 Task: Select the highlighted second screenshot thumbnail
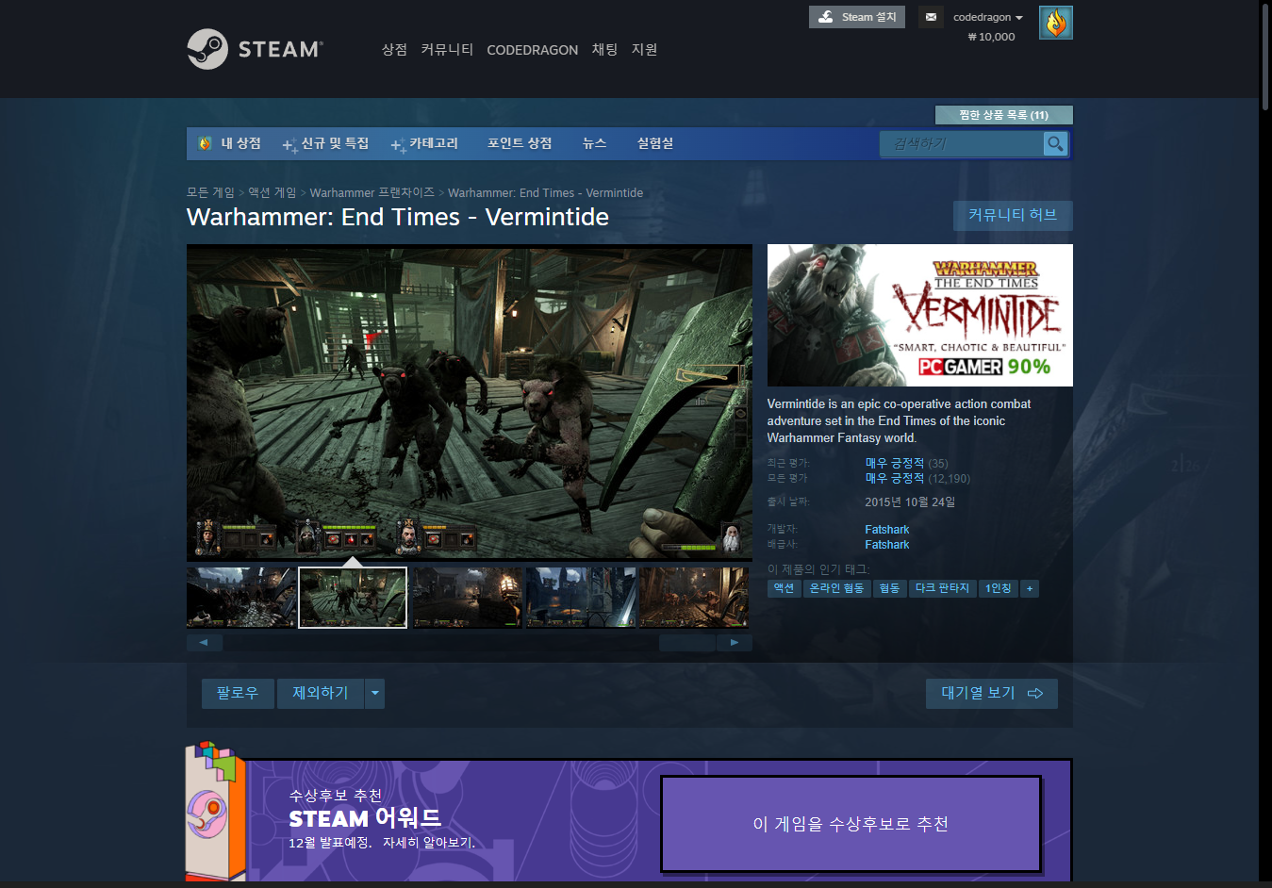[353, 598]
